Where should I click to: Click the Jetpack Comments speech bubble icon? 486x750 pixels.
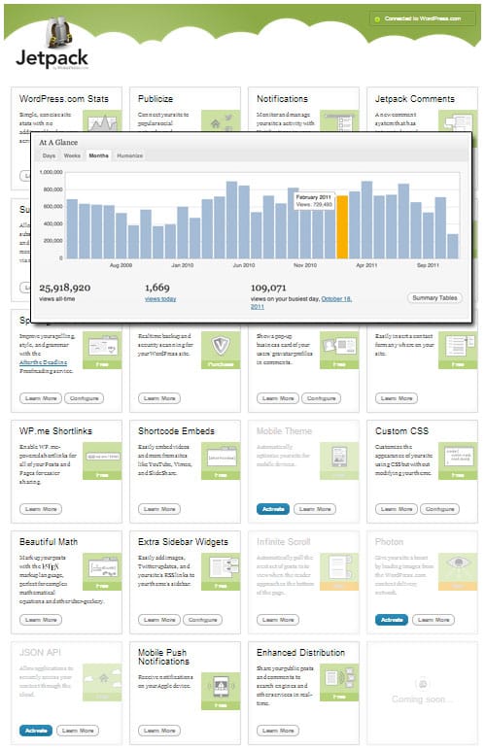tap(458, 121)
